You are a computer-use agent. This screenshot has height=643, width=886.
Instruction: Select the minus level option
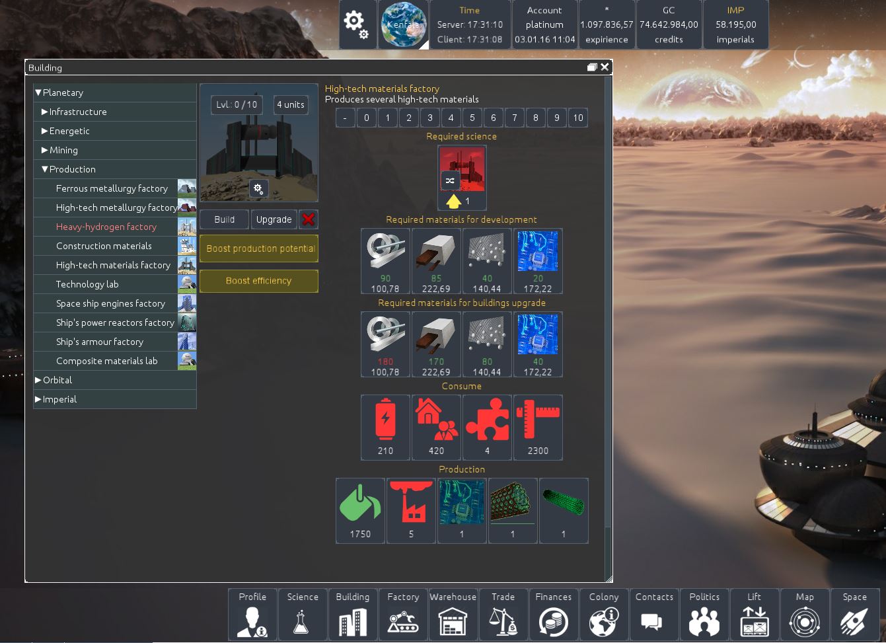click(345, 118)
